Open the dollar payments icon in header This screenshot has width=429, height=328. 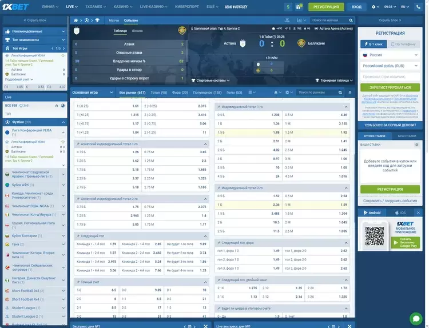(x=288, y=7)
